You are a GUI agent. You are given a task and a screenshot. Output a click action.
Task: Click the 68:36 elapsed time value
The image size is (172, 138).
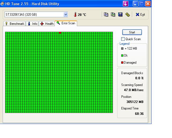[x=139, y=113]
